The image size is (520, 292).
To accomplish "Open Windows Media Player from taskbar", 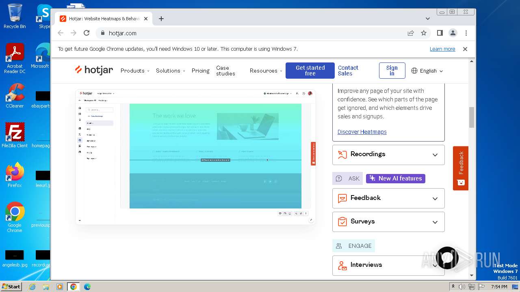I will 60,287.
